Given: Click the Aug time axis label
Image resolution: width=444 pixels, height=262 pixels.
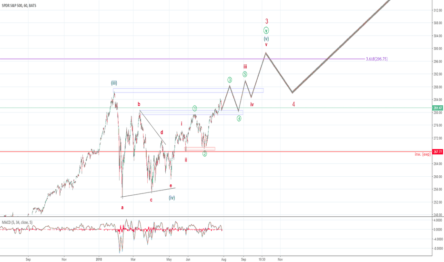Looking at the screenshot, I should tap(224, 259).
